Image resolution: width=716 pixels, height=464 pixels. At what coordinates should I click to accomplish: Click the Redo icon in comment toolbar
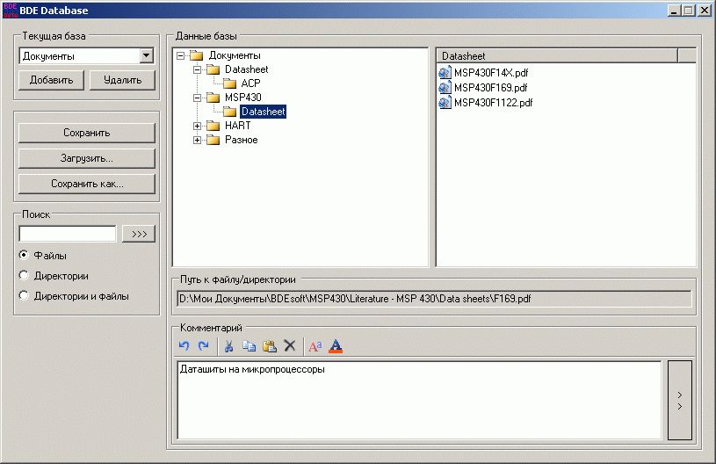point(204,346)
